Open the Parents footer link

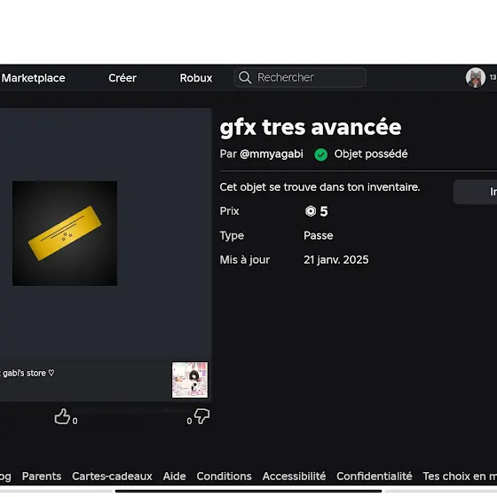click(x=42, y=476)
